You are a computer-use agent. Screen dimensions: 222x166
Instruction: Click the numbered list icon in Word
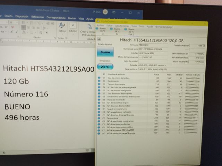coord(32,23)
